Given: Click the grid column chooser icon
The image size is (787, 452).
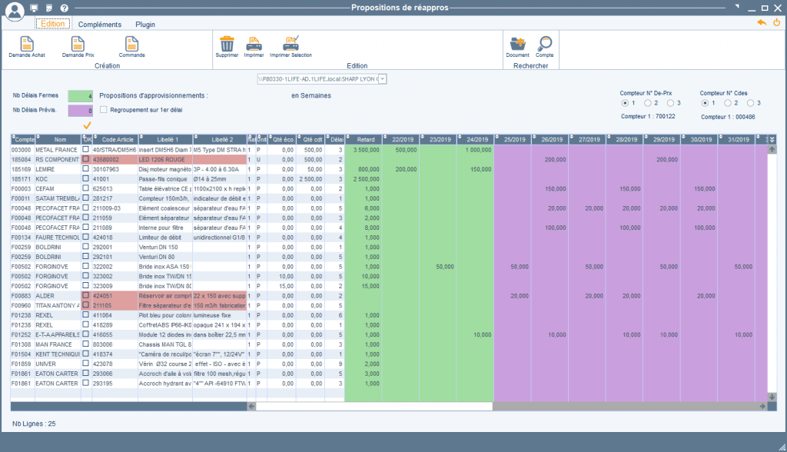Looking at the screenshot, I should point(772,140).
